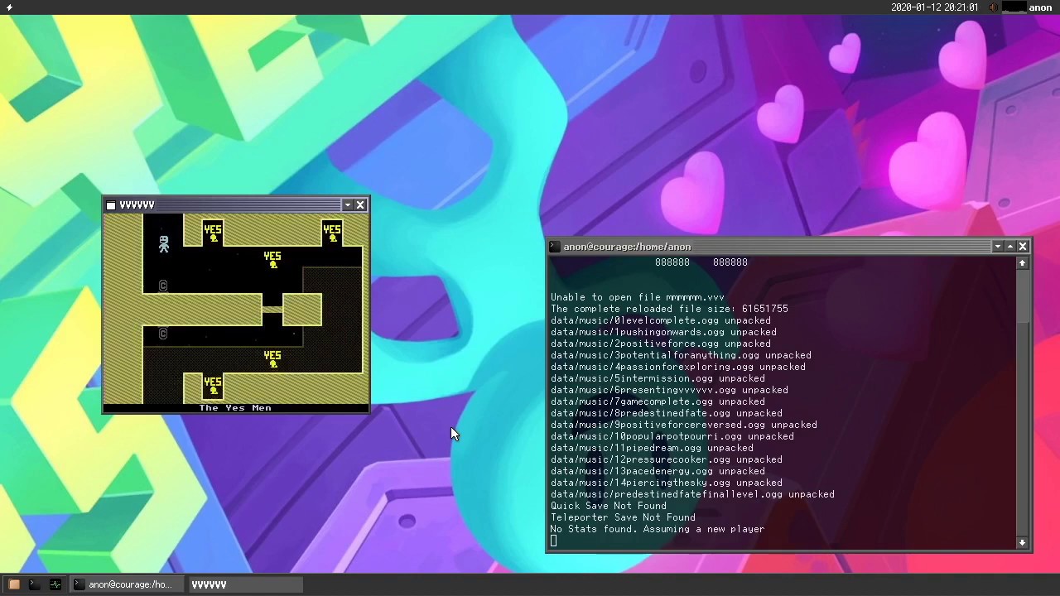Click the '10popularpotpourri.ogg unpacked' line
This screenshot has width=1060, height=596.
pos(672,436)
